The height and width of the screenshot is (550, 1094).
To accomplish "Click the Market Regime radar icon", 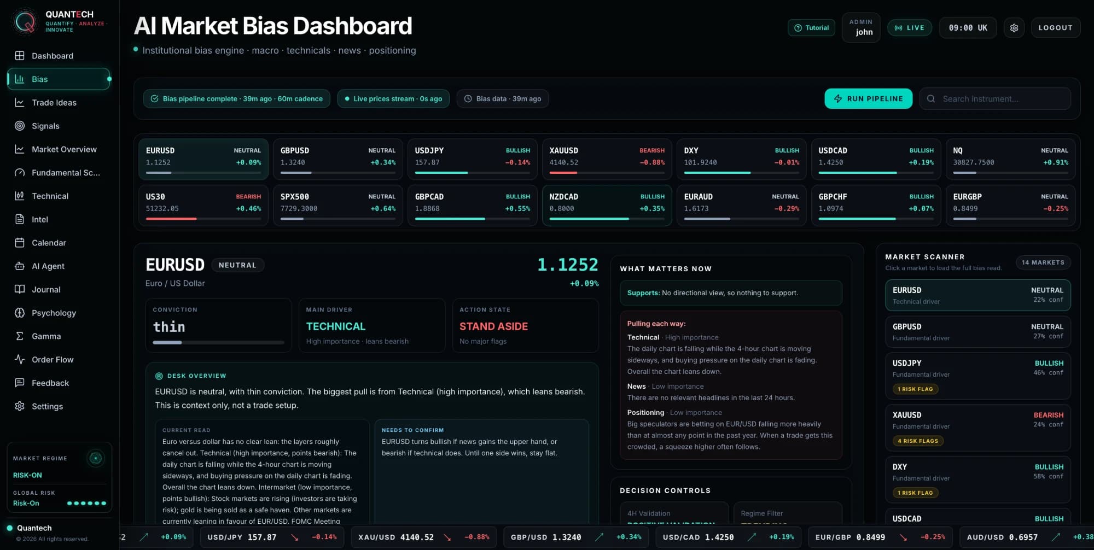I will tap(96, 458).
